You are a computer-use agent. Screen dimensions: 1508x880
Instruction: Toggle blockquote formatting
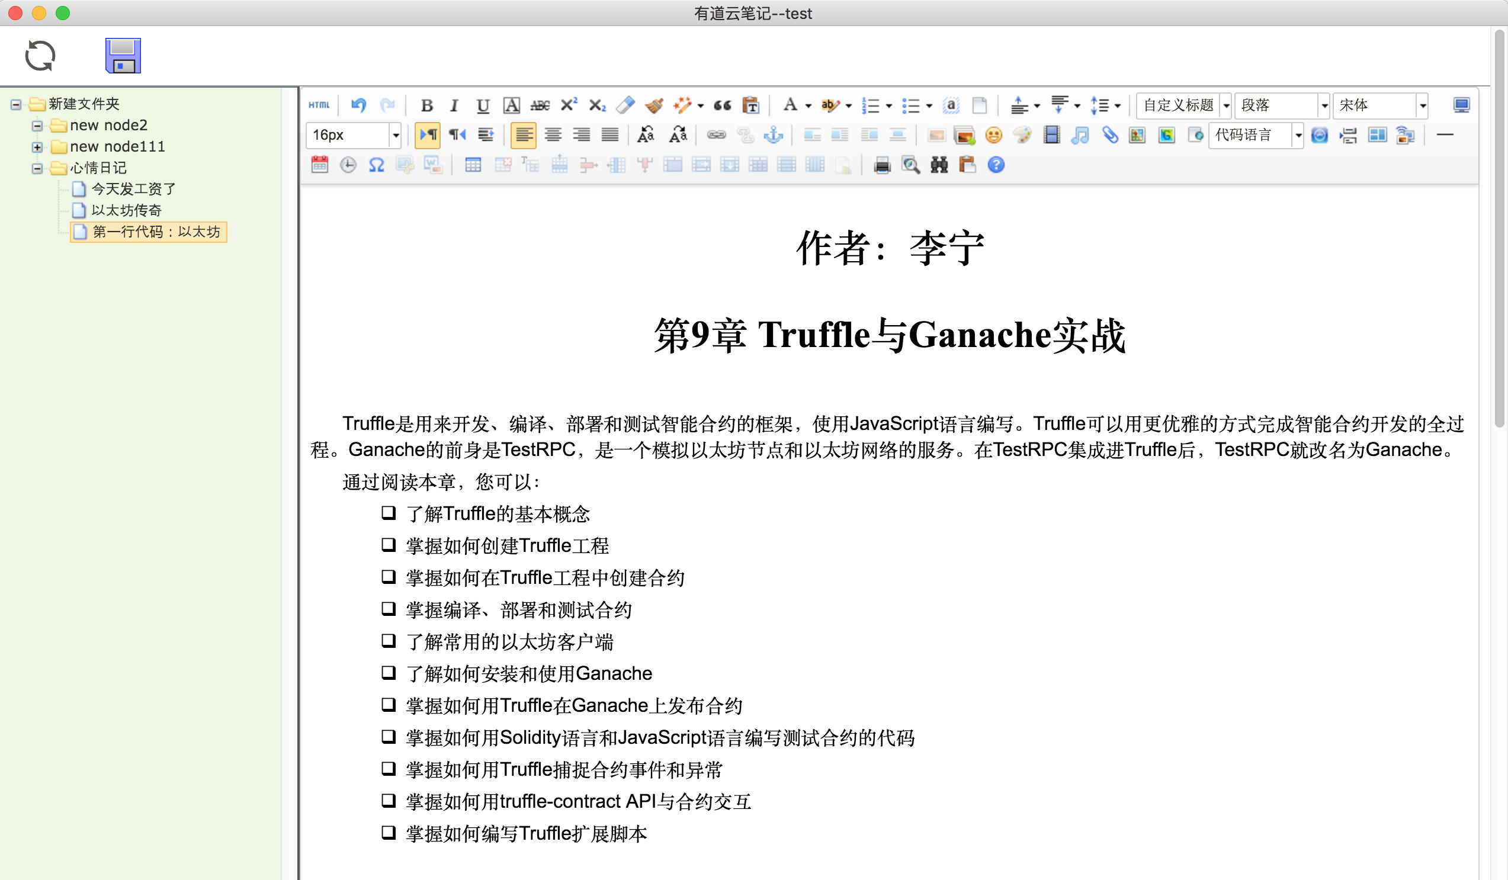pyautogui.click(x=722, y=105)
